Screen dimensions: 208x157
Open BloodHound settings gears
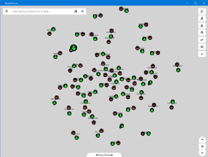coord(202,47)
